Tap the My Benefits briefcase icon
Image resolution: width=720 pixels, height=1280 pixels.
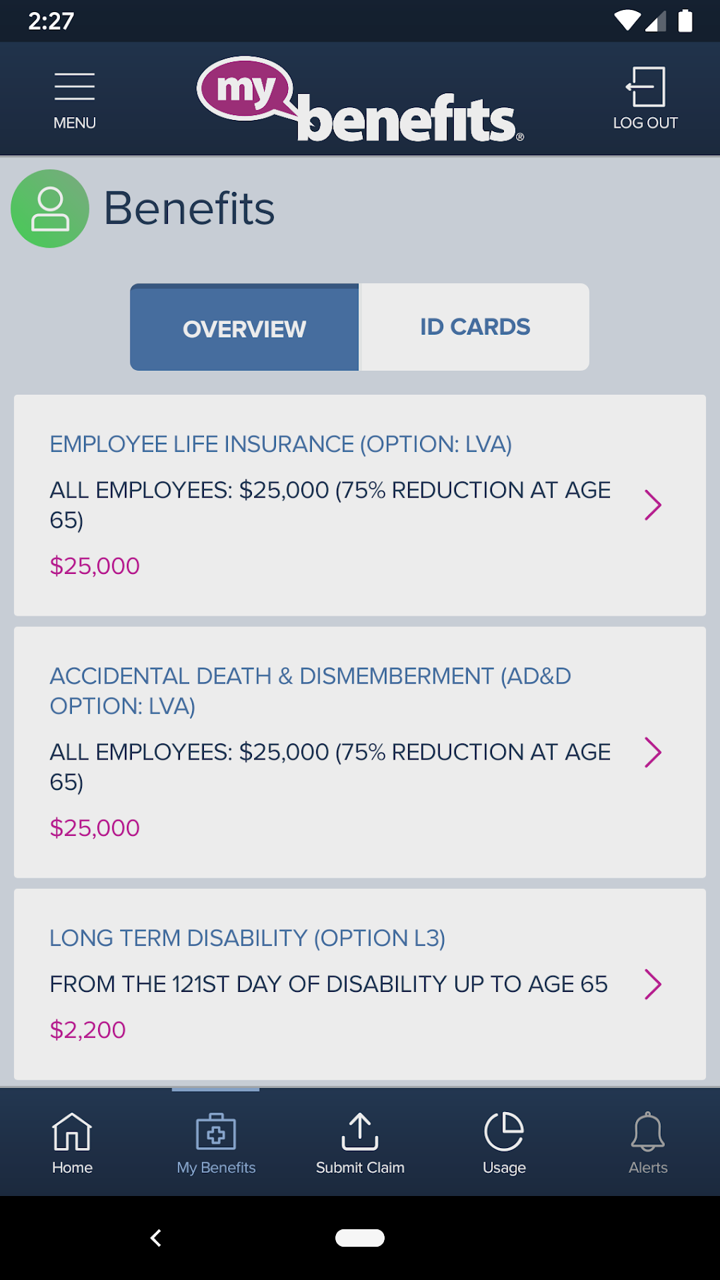(x=216, y=1131)
